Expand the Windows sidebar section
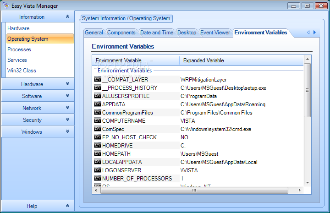330x213 pixels. (x=38, y=131)
